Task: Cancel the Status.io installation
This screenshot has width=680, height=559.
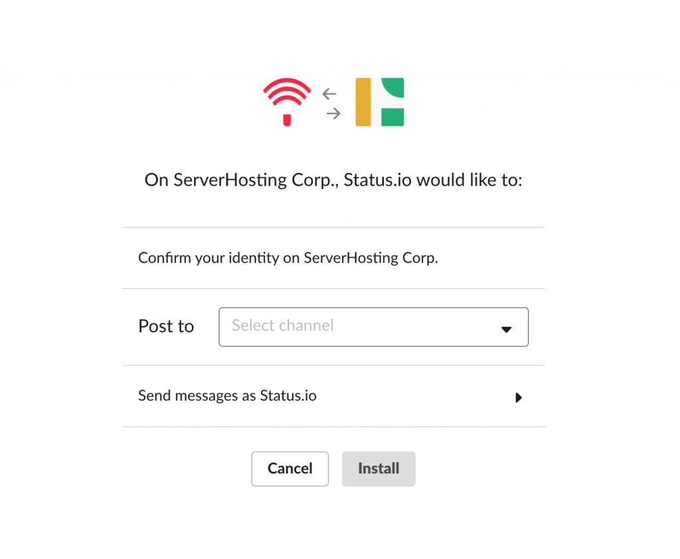Action: pyautogui.click(x=290, y=469)
